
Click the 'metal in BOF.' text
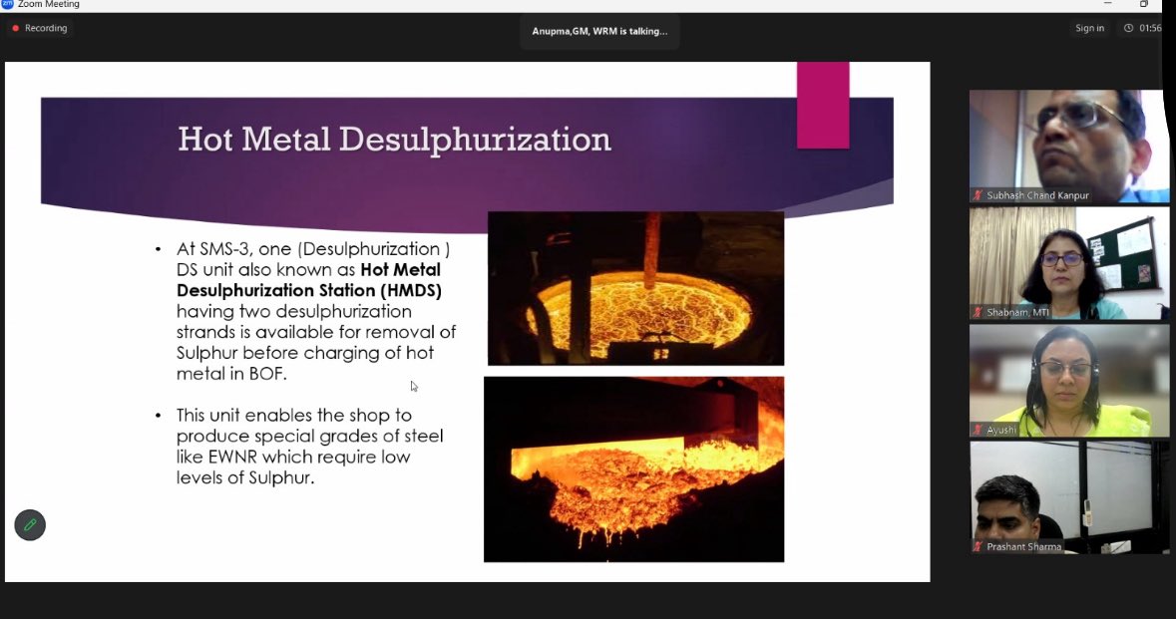click(231, 373)
